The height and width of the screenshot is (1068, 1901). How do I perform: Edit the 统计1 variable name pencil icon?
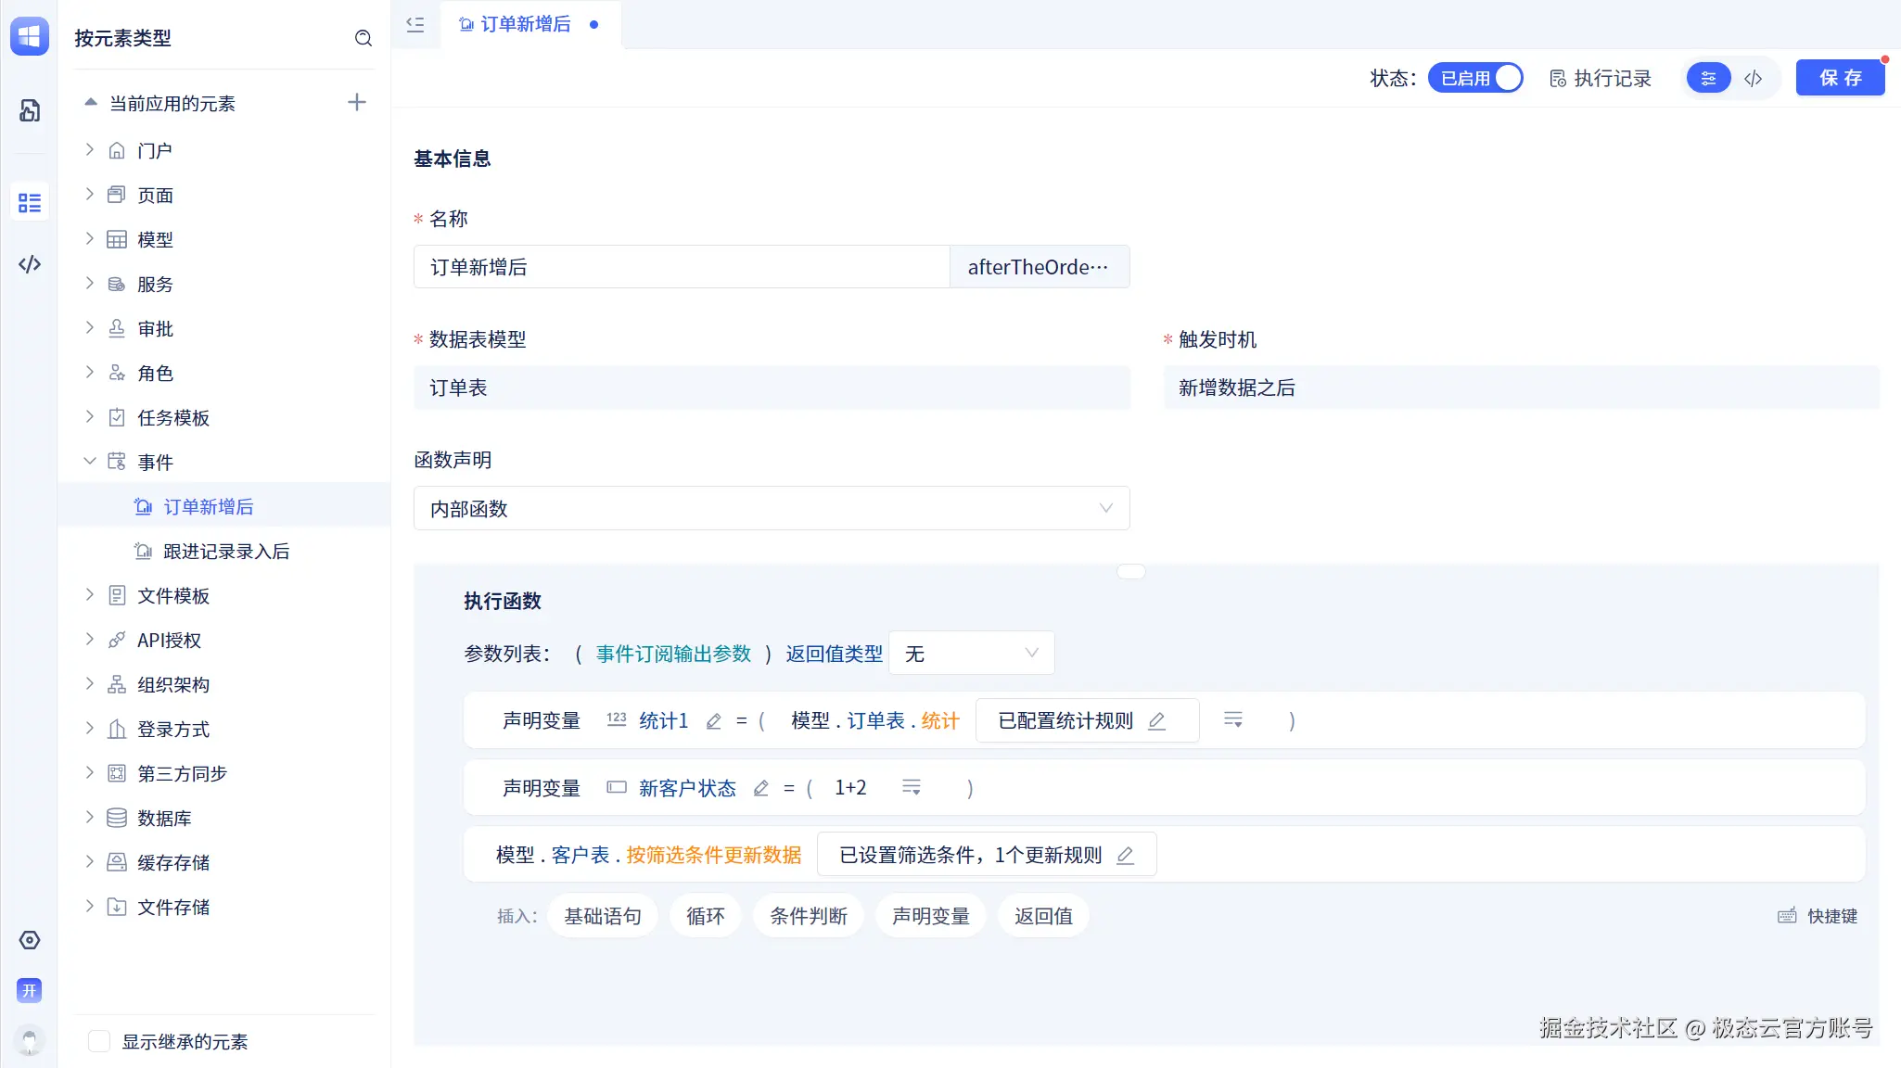[x=713, y=721]
